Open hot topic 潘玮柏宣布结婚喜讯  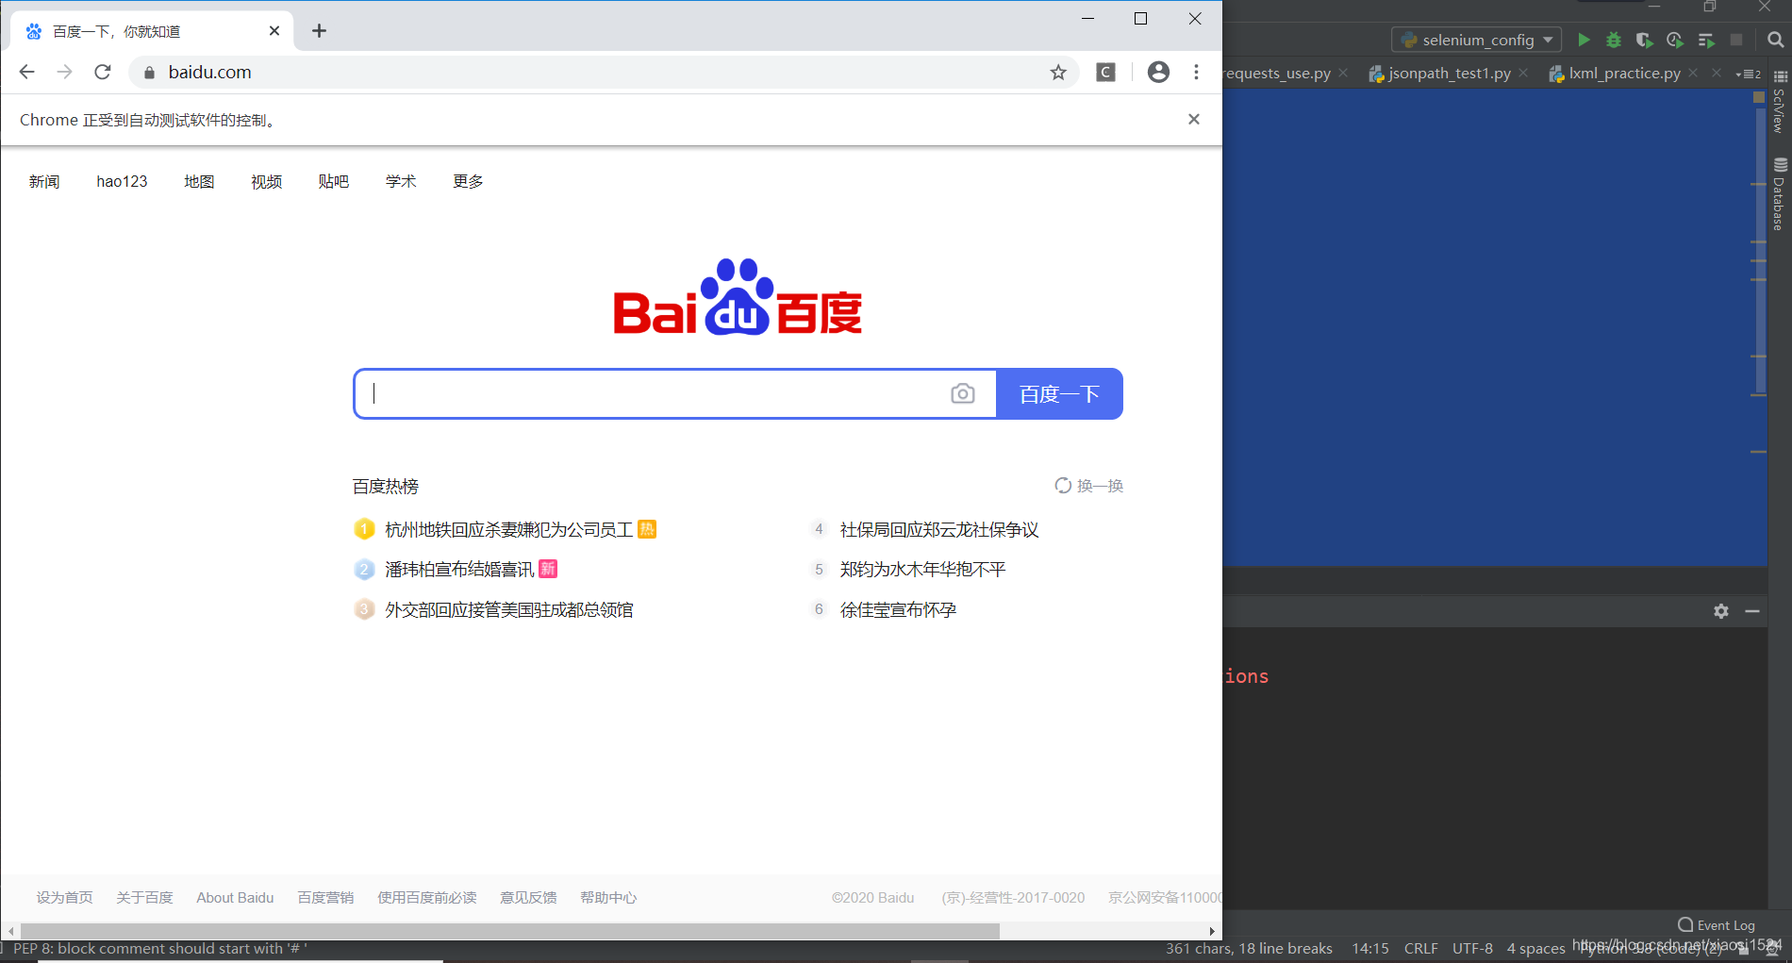click(x=459, y=569)
